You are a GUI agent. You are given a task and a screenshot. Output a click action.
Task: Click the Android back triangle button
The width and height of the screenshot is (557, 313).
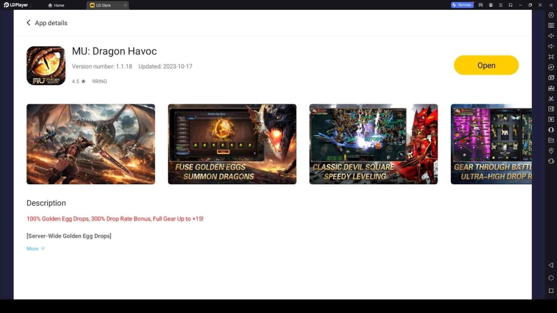(x=551, y=265)
